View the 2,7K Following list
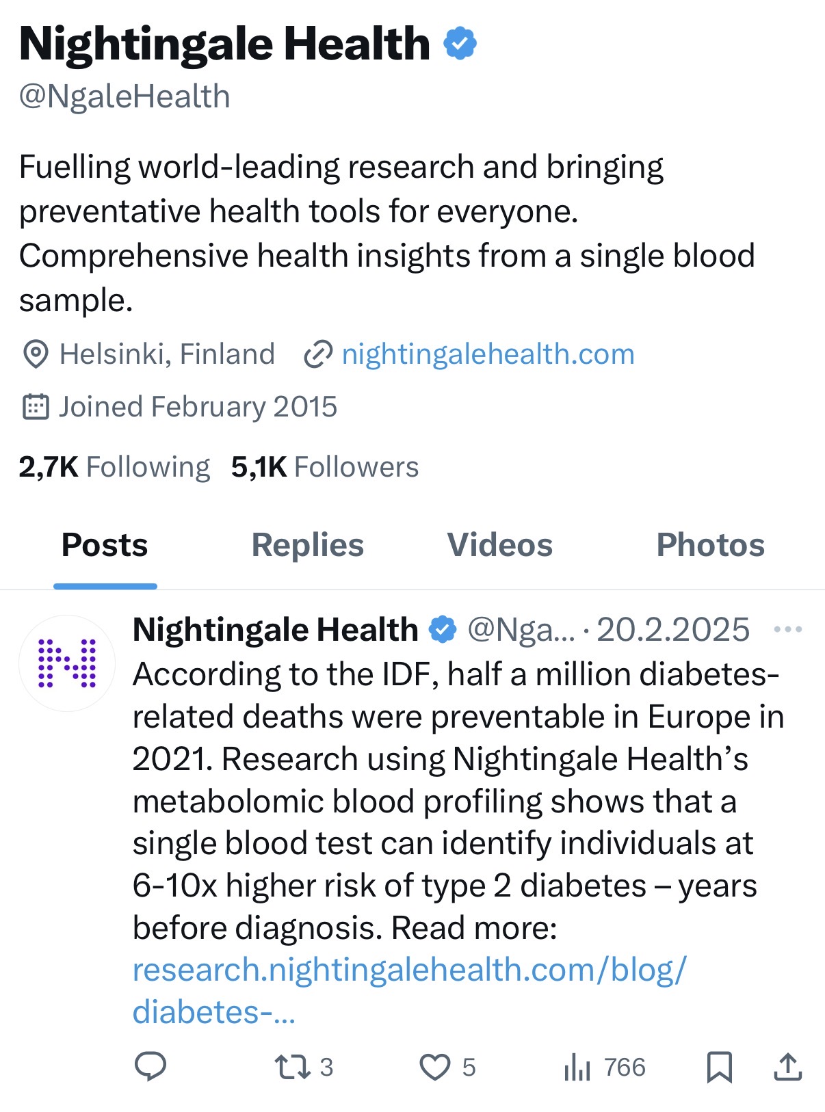825x1112 pixels. pyautogui.click(x=114, y=467)
